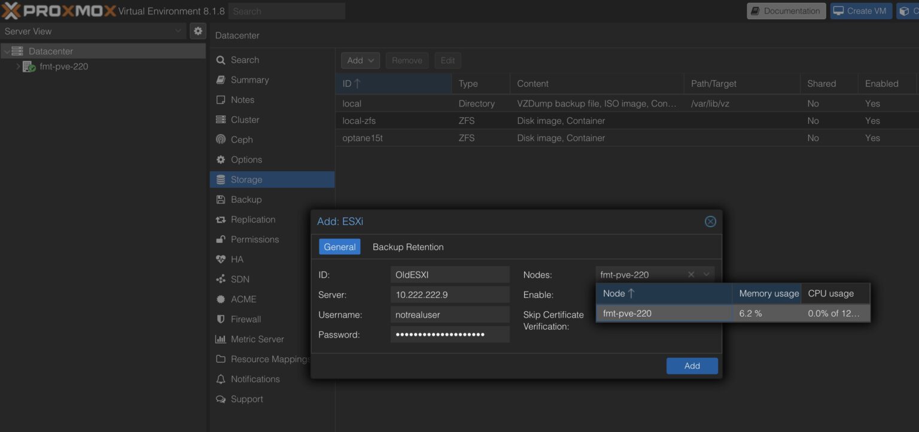Open the Ceph section in sidebar
This screenshot has width=919, height=432.
pos(241,139)
